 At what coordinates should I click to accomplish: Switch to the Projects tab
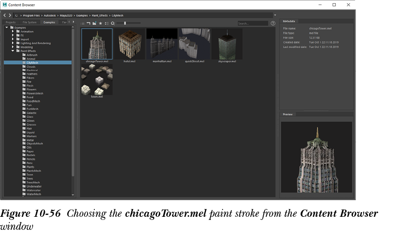click(10, 22)
